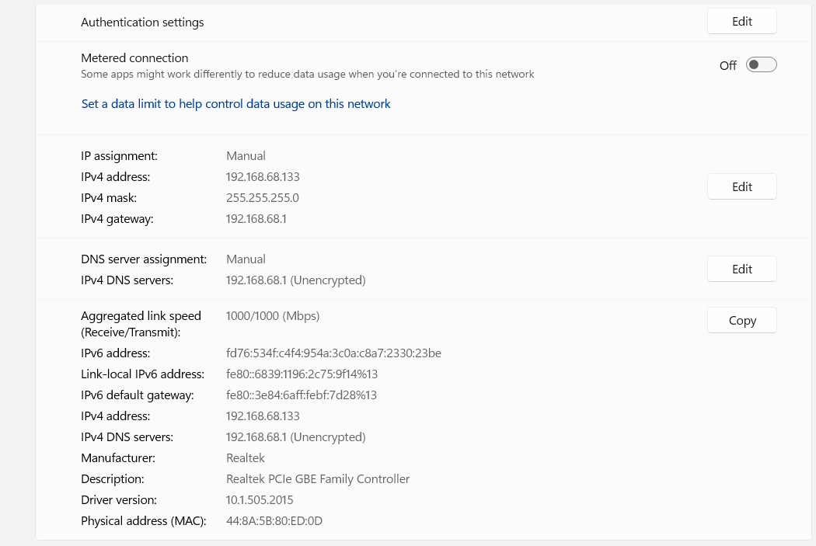
Task: Copy the network adapter details
Action: 741,319
